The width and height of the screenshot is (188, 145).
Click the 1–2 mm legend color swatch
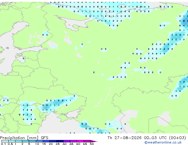pos(19,141)
